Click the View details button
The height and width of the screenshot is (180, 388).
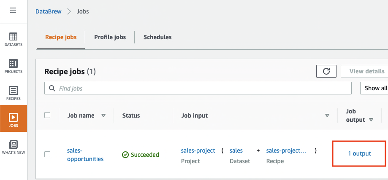(x=366, y=71)
